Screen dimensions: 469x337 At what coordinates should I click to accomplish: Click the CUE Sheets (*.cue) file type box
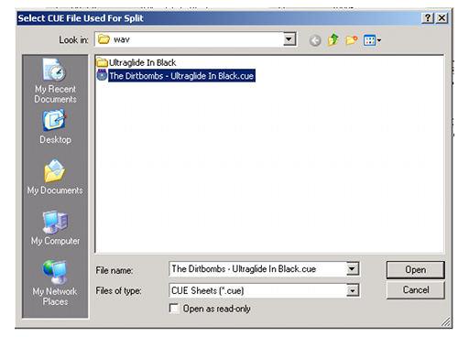pos(257,290)
